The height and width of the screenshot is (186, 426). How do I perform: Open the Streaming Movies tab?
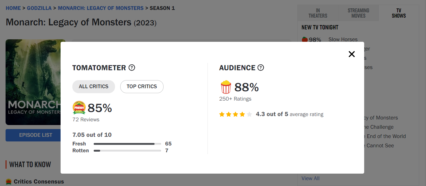[x=358, y=13]
